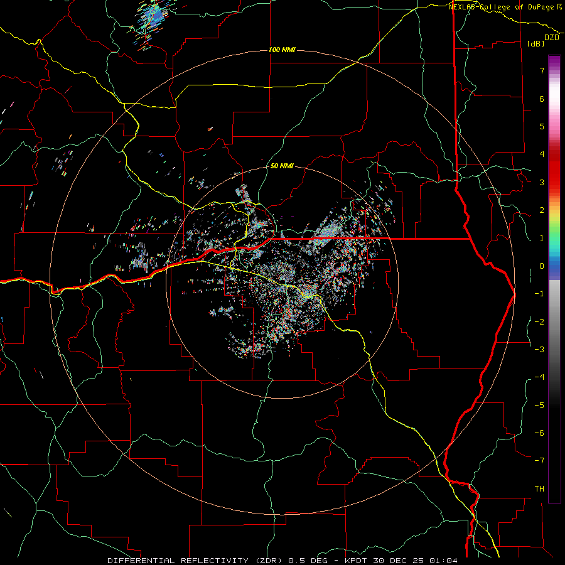565x565 pixels.
Task: Click the positive "1" scale value
Action: (542, 238)
